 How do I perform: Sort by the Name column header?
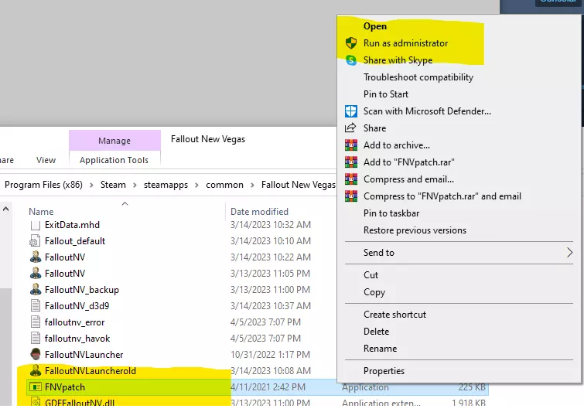pos(41,211)
